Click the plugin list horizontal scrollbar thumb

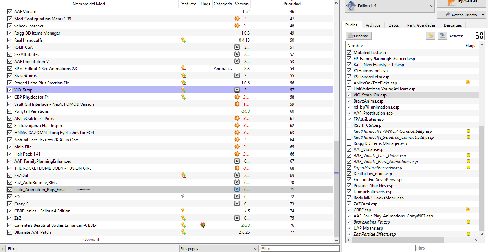(x=398, y=240)
